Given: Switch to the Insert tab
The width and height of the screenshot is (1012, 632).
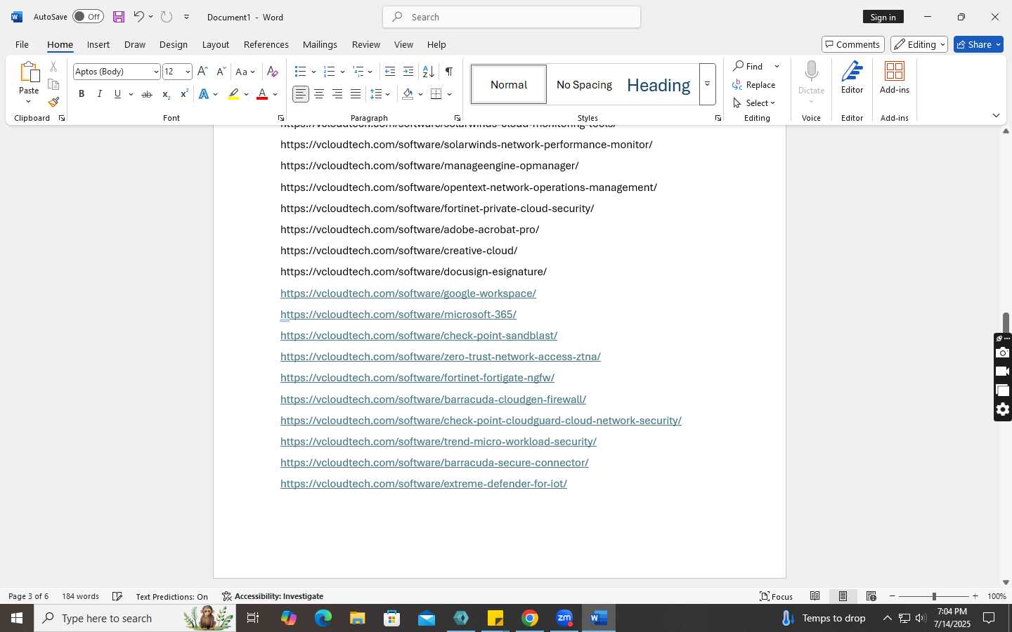Looking at the screenshot, I should (98, 44).
